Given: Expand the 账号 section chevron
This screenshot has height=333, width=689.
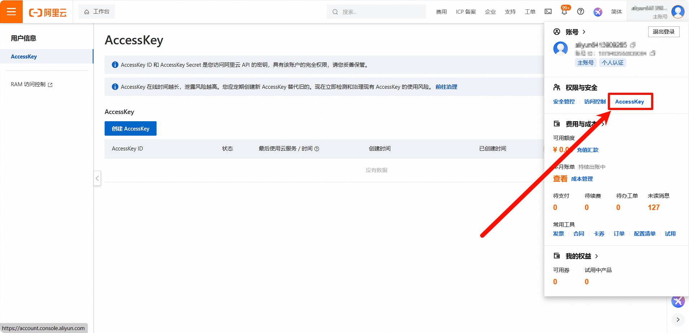Looking at the screenshot, I should [x=584, y=32].
